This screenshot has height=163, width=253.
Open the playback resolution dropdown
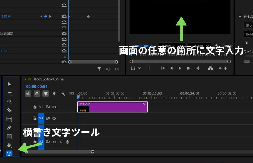[200, 46]
